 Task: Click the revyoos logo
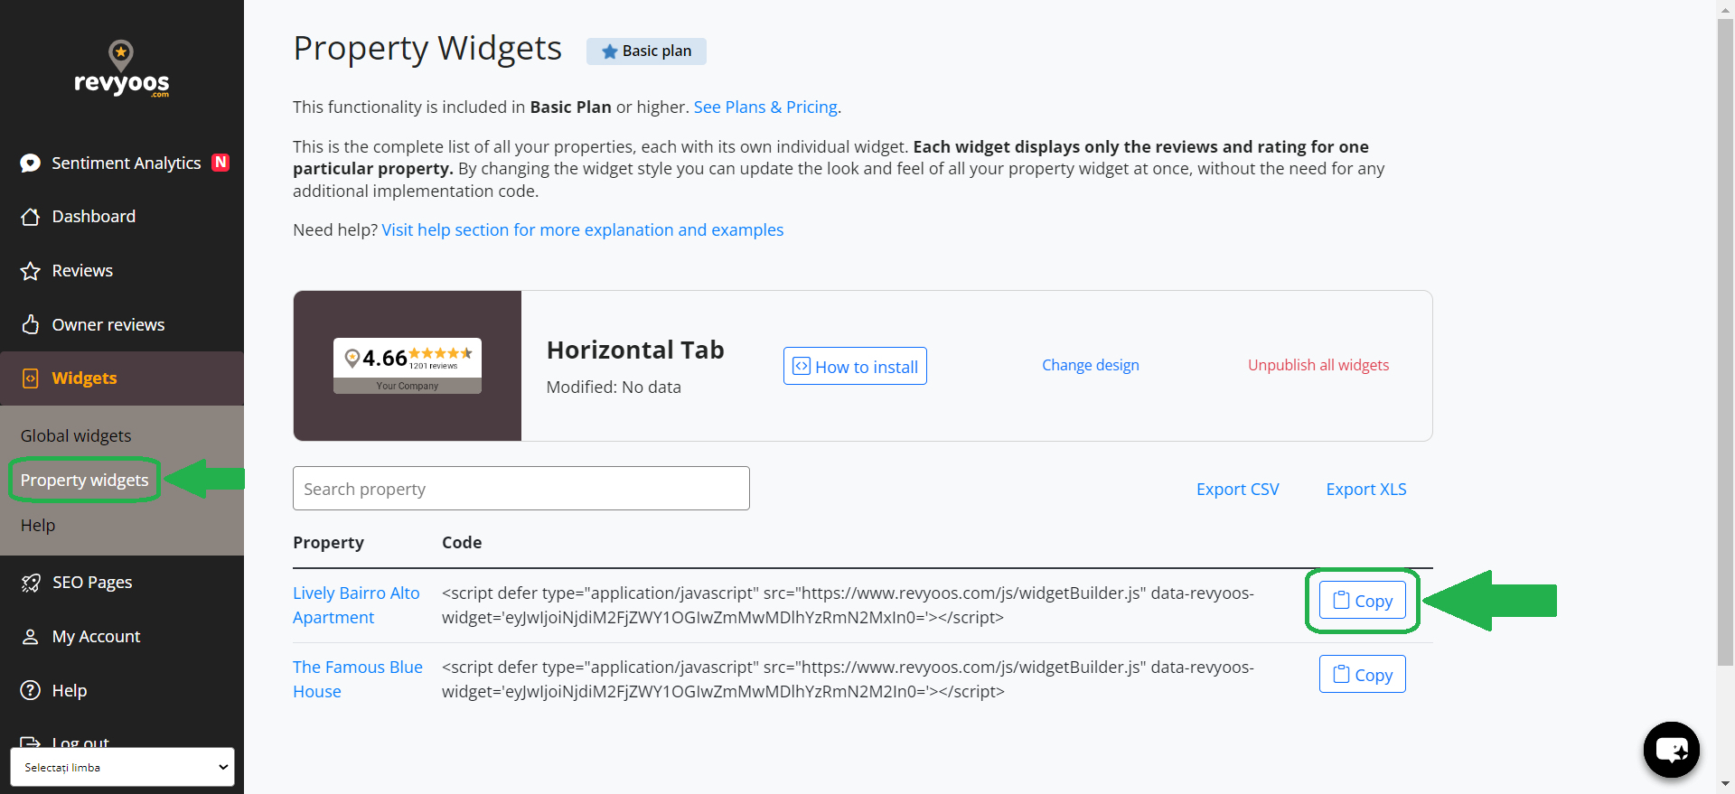tap(121, 69)
